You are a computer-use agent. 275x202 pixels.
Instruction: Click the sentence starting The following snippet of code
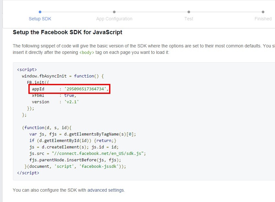[144, 49]
